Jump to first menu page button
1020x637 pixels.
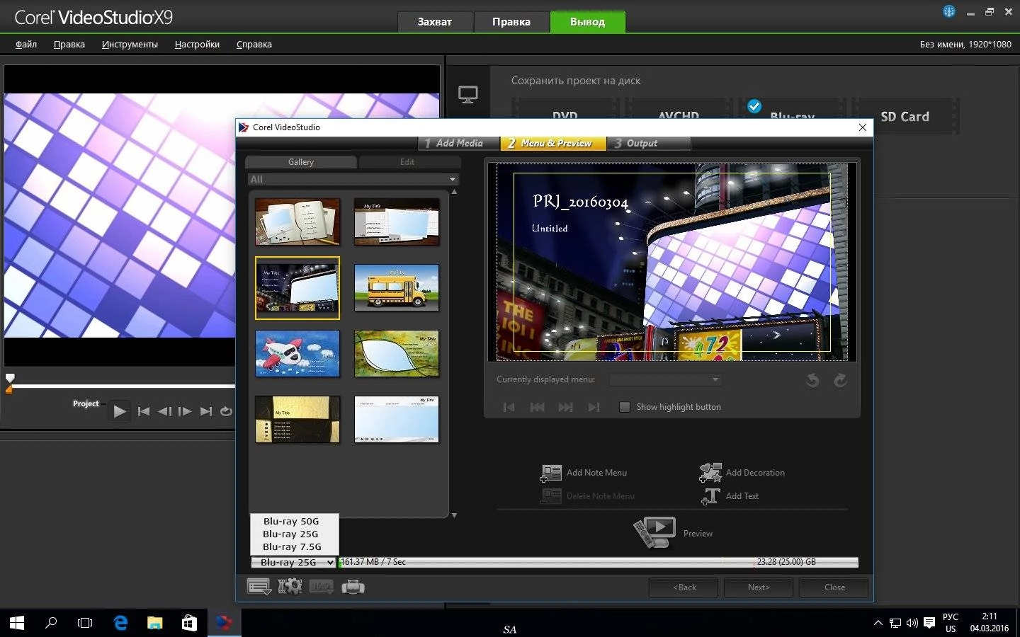click(x=509, y=407)
